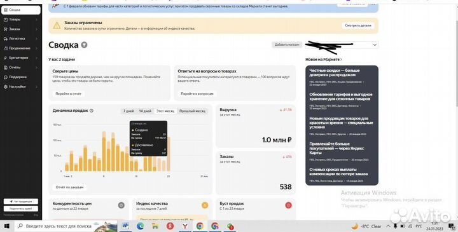Click the Выручка 1.0 млн ₽ value
The image size is (458, 232).
[x=277, y=140]
